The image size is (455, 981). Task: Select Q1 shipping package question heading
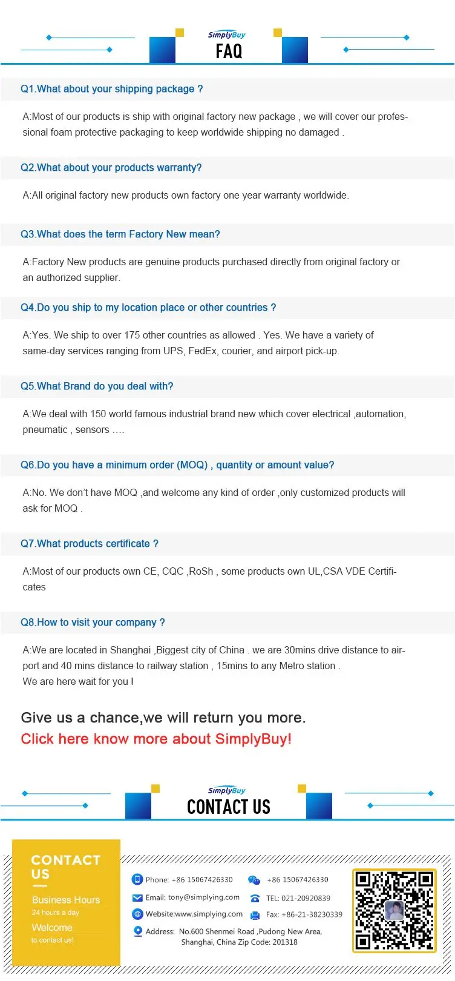pos(112,89)
